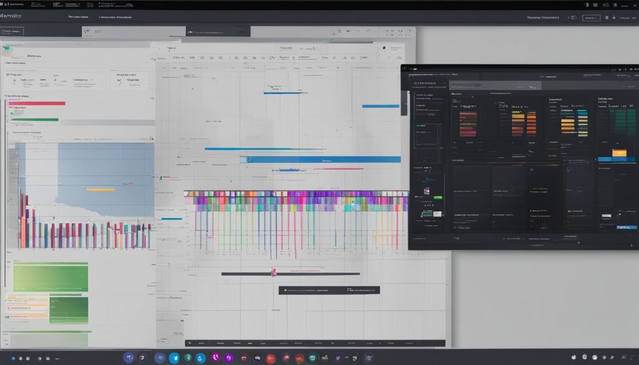The image size is (639, 365).
Task: Select the green bar below the pink-red bar
Action: (35, 120)
